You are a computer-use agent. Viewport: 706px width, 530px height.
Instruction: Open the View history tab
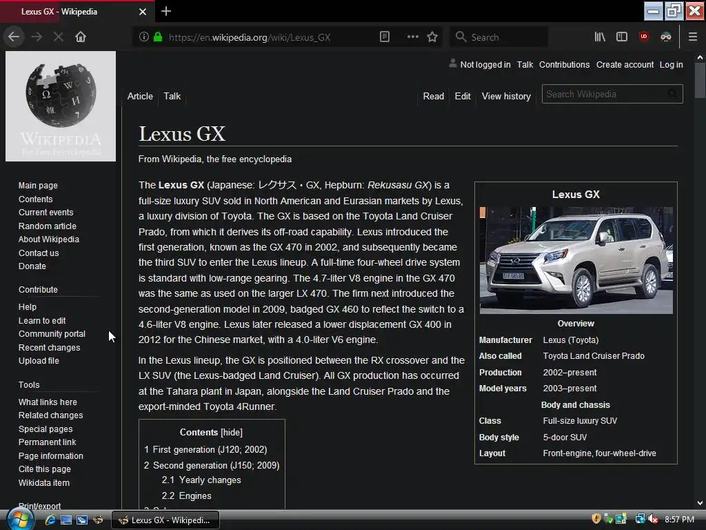(506, 96)
